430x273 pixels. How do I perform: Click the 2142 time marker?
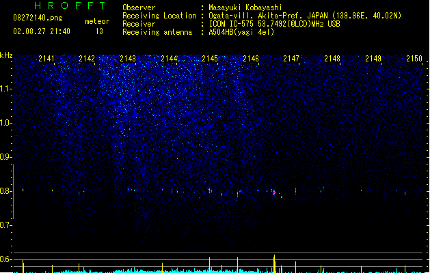coord(87,58)
